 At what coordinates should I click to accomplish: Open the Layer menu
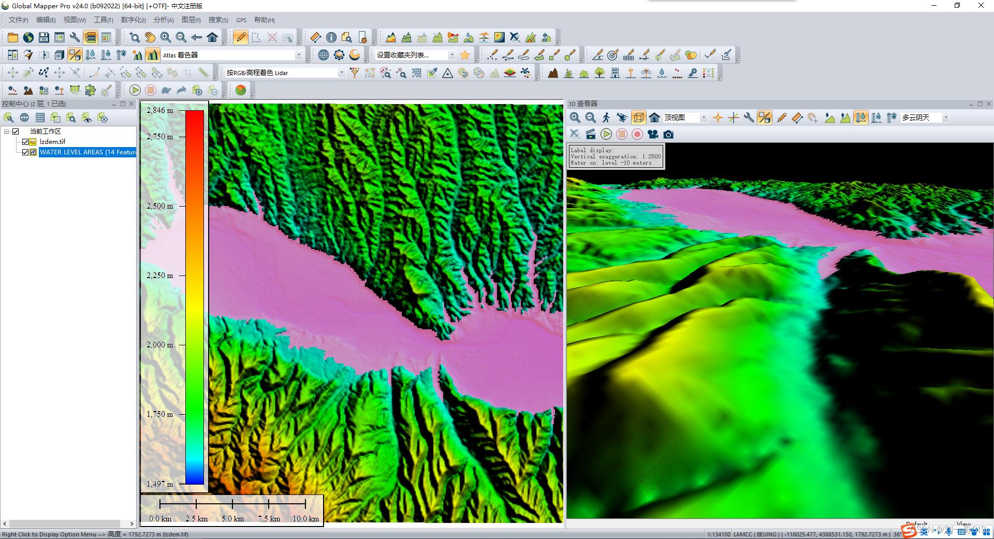(192, 20)
